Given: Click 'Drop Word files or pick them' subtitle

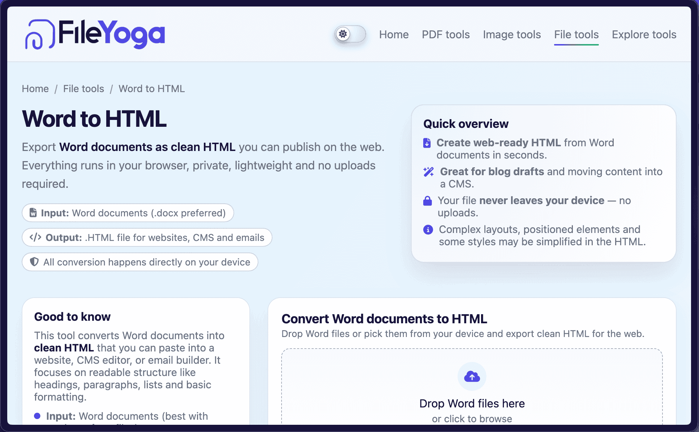Looking at the screenshot, I should [x=463, y=334].
